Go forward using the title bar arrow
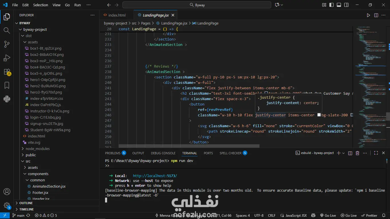This screenshot has height=219, width=390. pyautogui.click(x=116, y=5)
